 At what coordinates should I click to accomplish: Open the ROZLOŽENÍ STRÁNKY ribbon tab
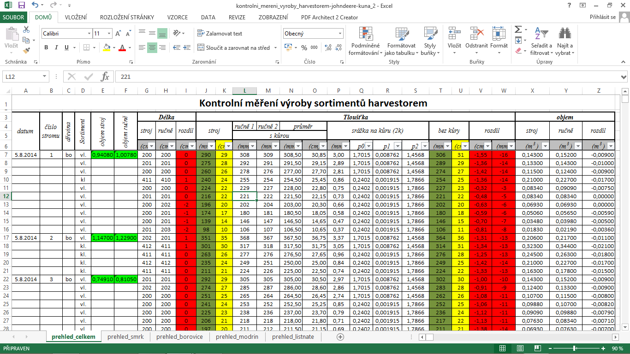pyautogui.click(x=127, y=17)
